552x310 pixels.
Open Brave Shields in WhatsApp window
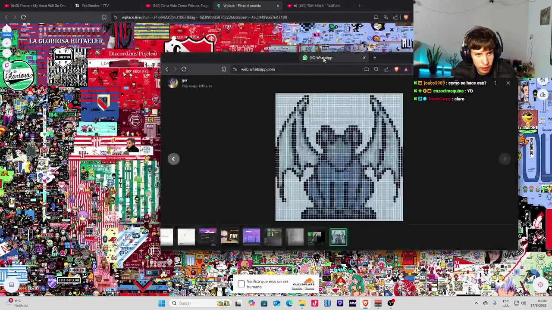396,69
